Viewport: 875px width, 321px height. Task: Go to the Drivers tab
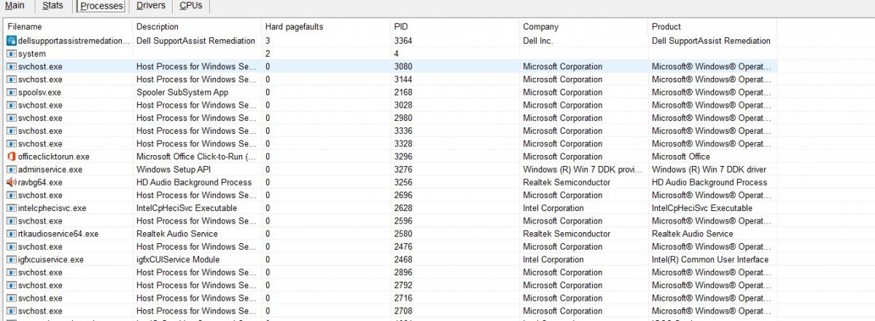151,6
